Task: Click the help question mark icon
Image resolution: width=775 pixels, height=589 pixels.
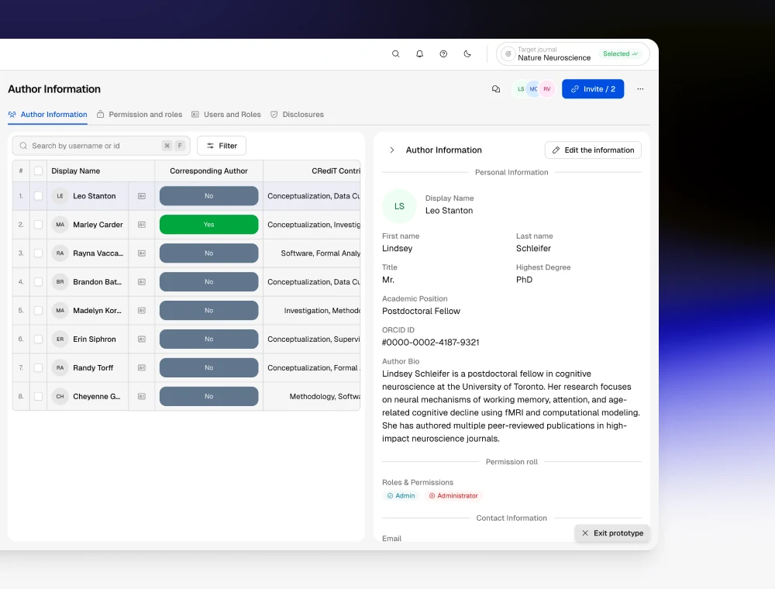Action: [443, 53]
